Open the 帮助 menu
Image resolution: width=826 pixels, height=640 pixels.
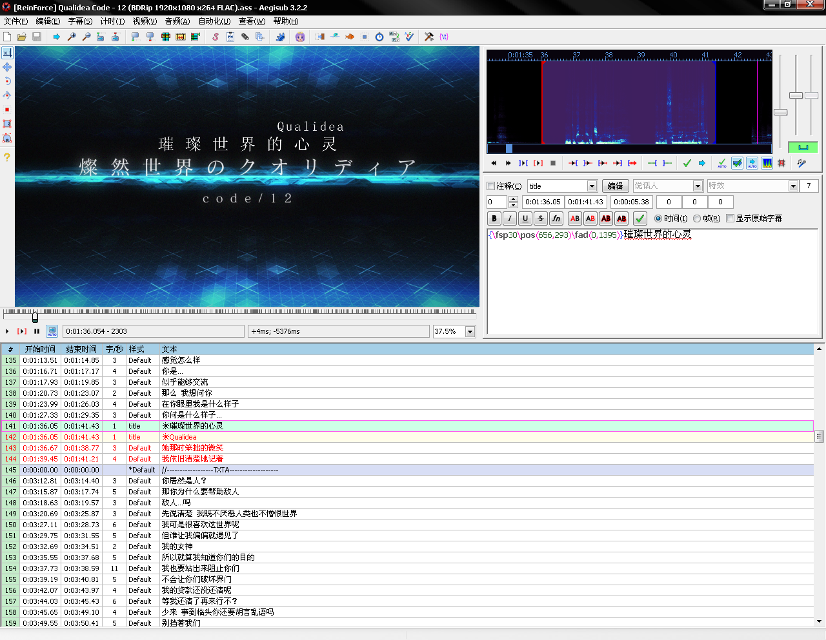click(x=285, y=21)
